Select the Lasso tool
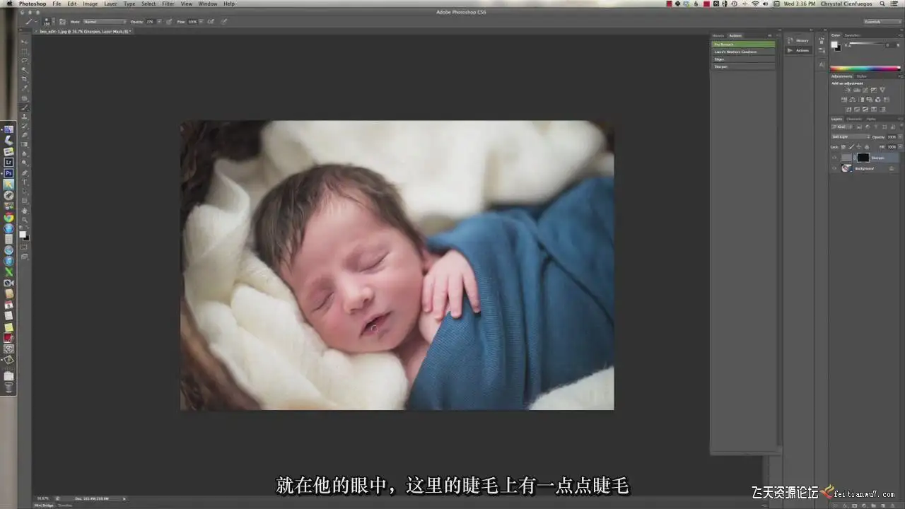Viewport: 905px width, 509px height. (25, 60)
